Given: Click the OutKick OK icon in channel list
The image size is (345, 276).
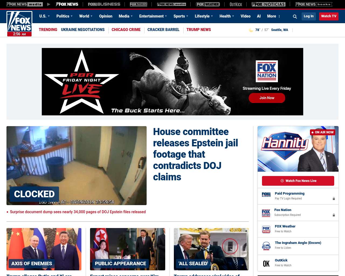Looking at the screenshot, I should tap(266, 264).
